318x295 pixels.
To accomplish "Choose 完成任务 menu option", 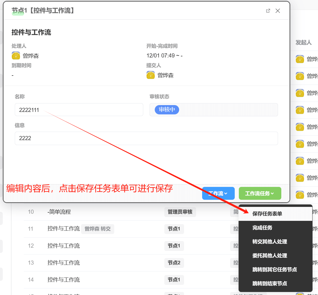I will pyautogui.click(x=262, y=228).
